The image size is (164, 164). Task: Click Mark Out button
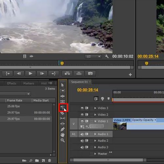click(53, 73)
